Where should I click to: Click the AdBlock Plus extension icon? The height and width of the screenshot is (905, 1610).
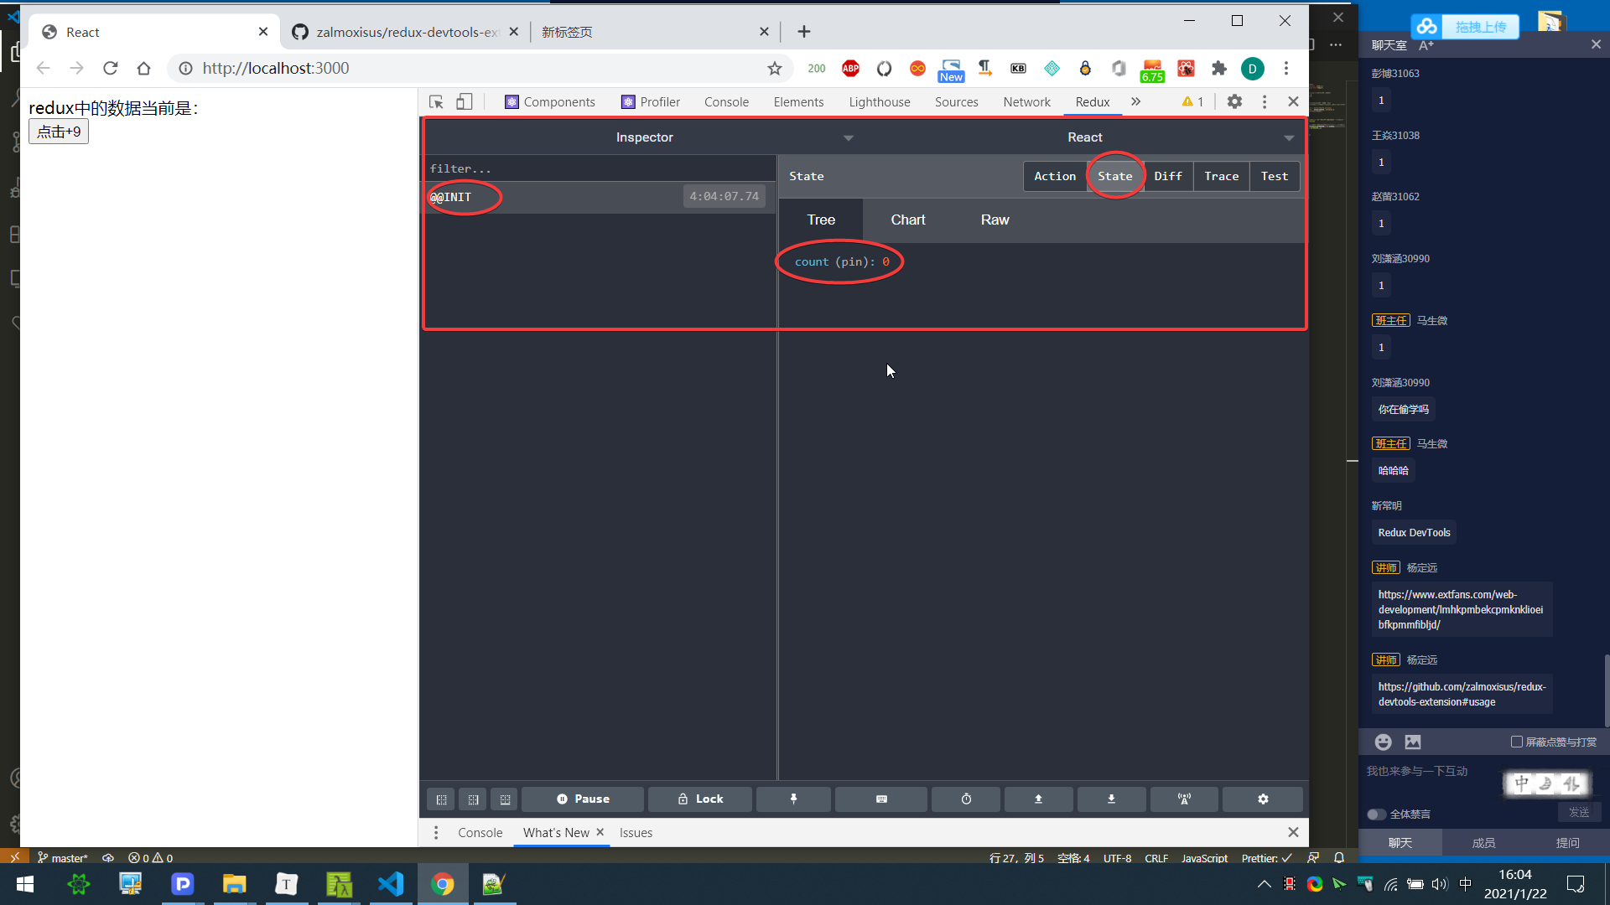850,68
